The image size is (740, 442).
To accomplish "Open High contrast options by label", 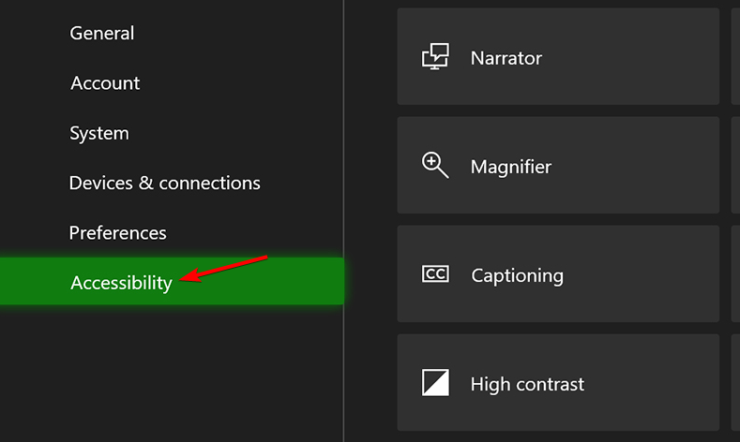I will pos(527,384).
